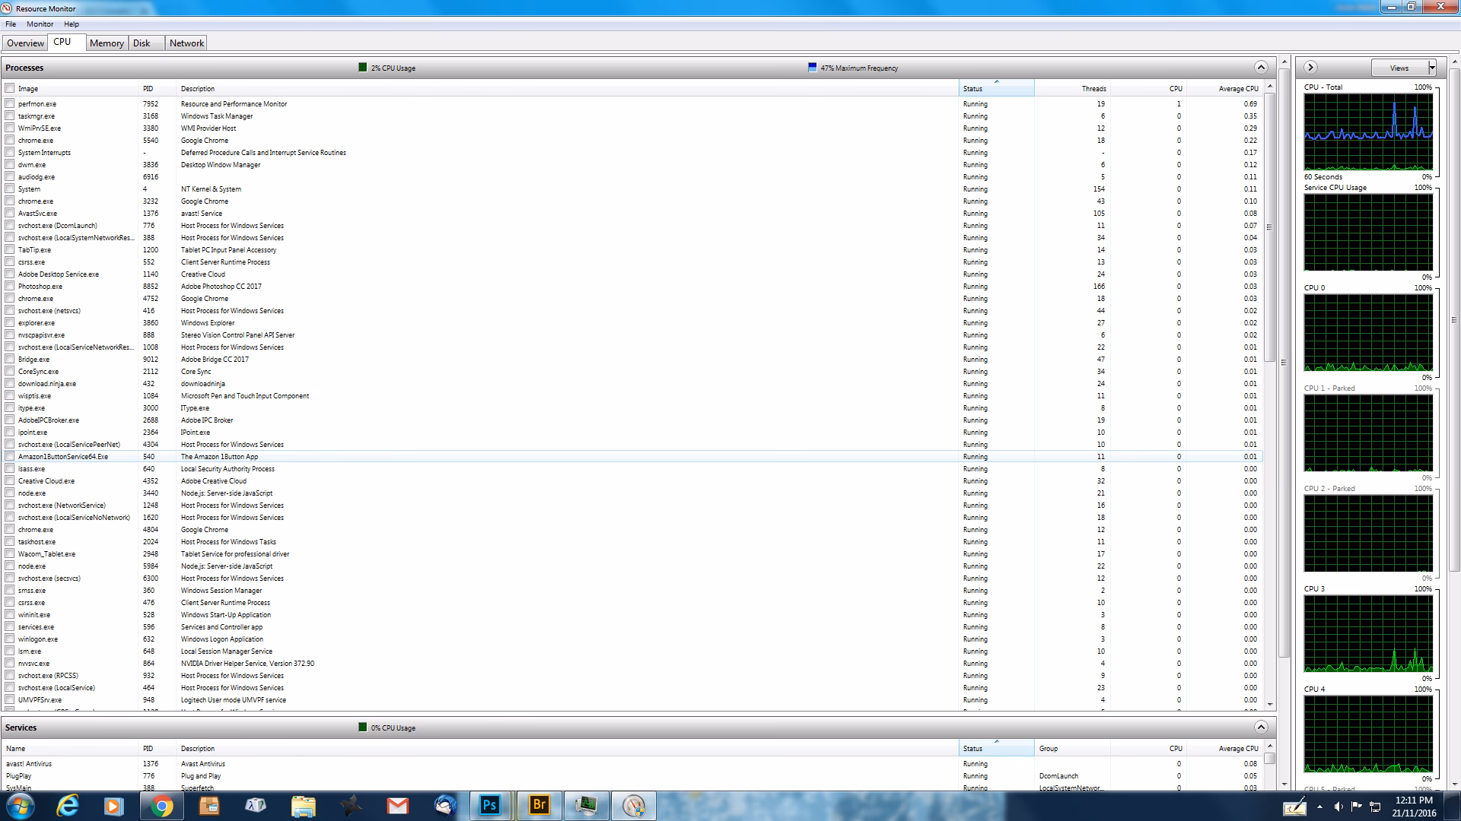
Task: Switch to the Overview tab
Action: 25,43
